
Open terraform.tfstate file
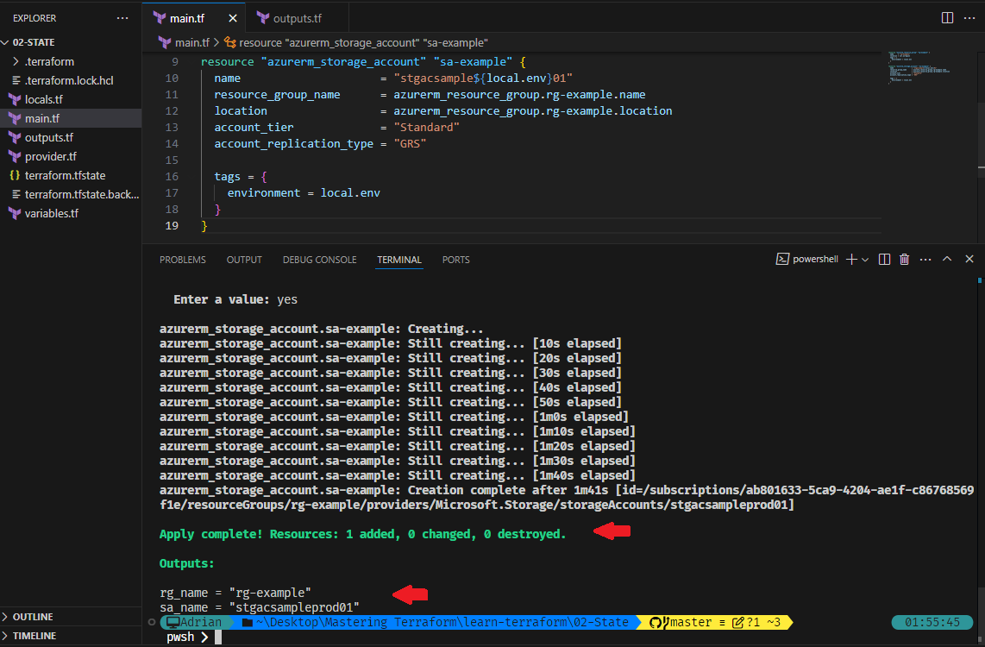point(71,175)
